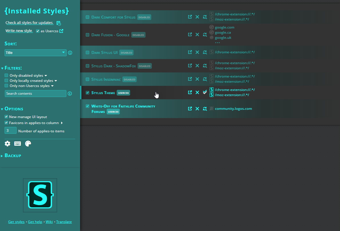Enable the Dark Stylus UI checkbox
The width and height of the screenshot is (340, 231).
[x=88, y=52]
